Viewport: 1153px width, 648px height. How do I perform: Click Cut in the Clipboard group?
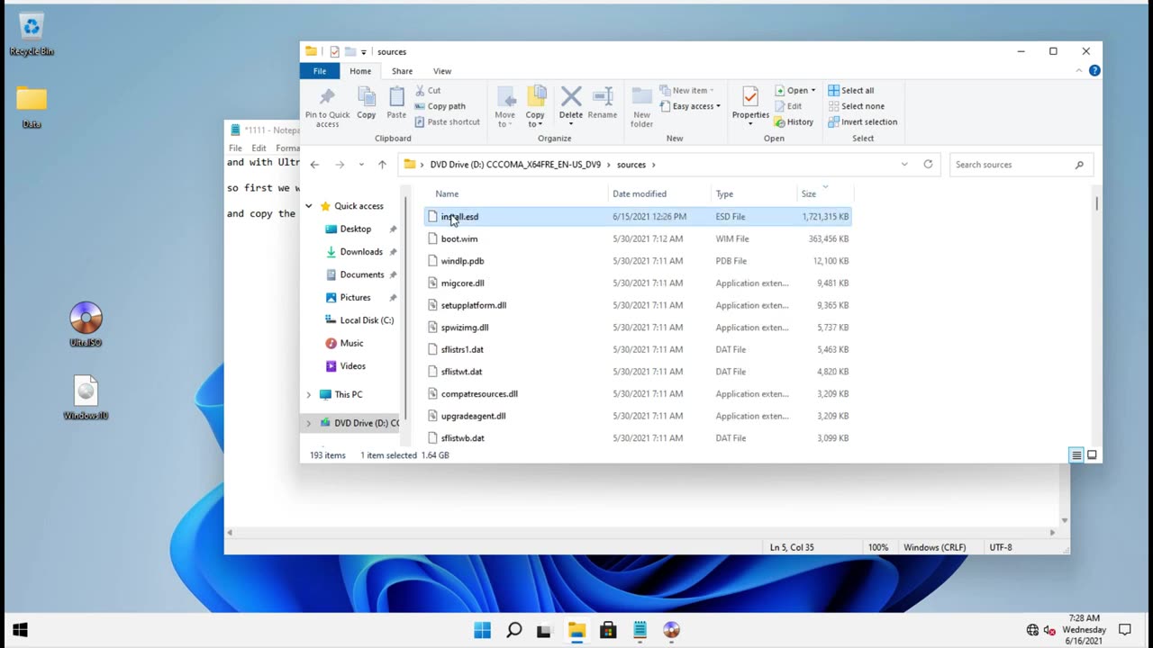tap(428, 90)
